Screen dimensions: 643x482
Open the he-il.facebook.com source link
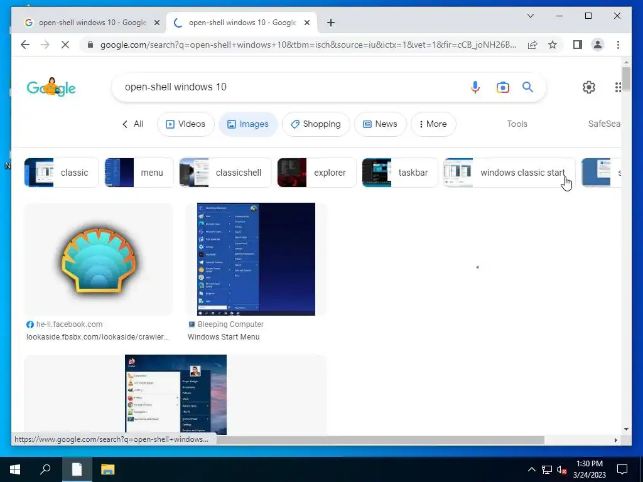pyautogui.click(x=65, y=324)
